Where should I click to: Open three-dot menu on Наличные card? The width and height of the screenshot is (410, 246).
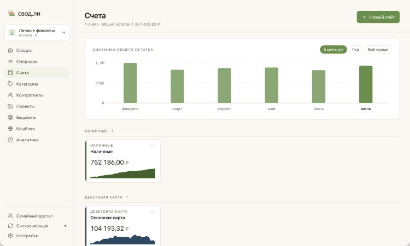(153, 146)
